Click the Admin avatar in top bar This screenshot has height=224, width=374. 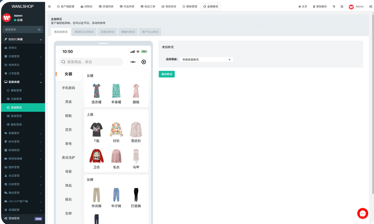coord(351,7)
